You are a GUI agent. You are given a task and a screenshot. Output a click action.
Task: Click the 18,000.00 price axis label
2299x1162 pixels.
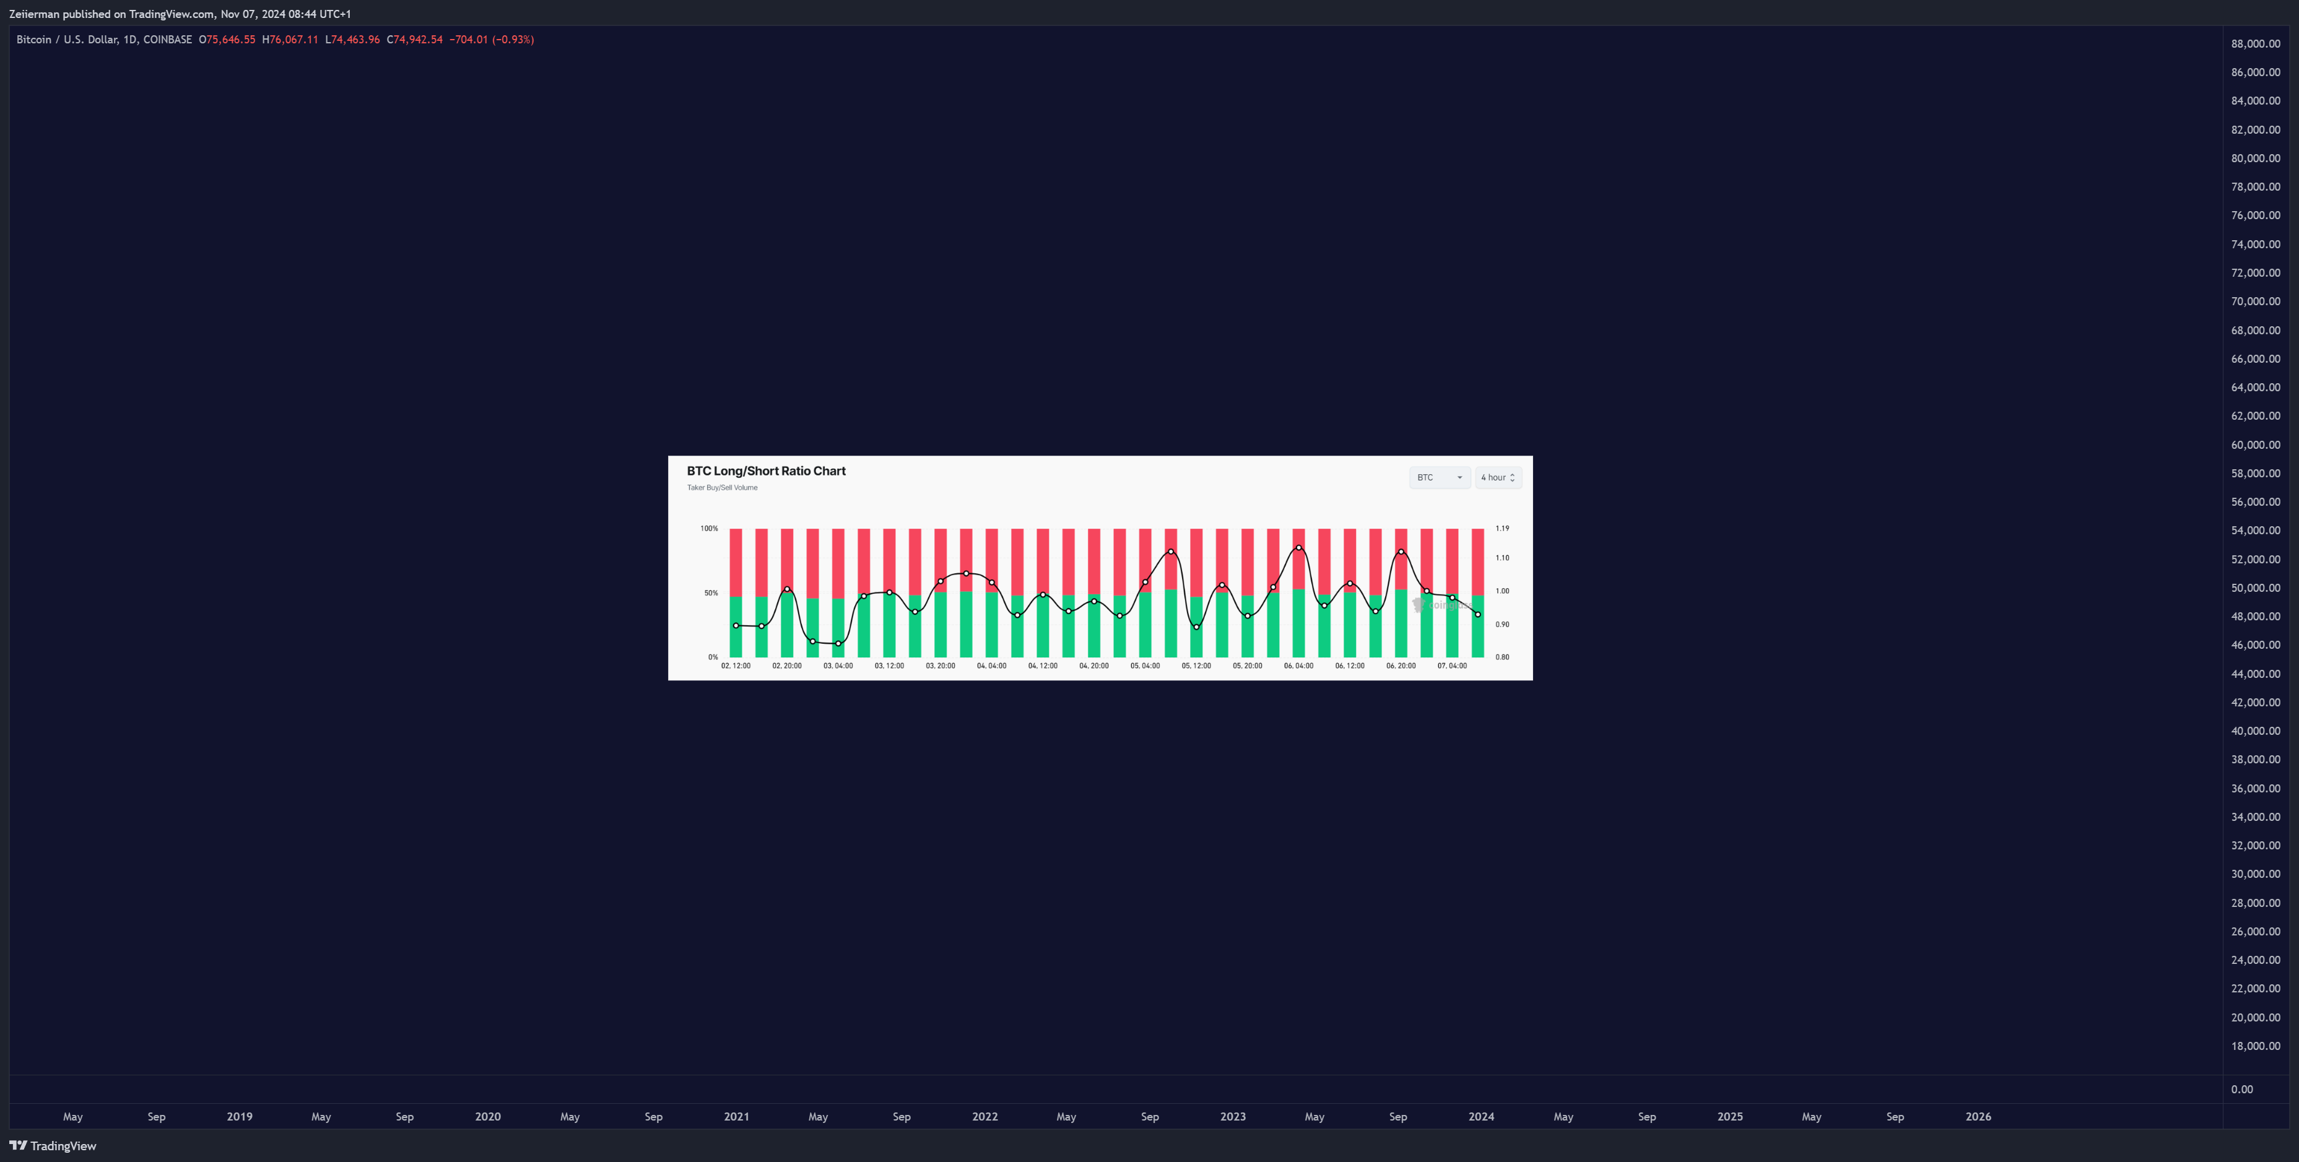(x=2255, y=1046)
